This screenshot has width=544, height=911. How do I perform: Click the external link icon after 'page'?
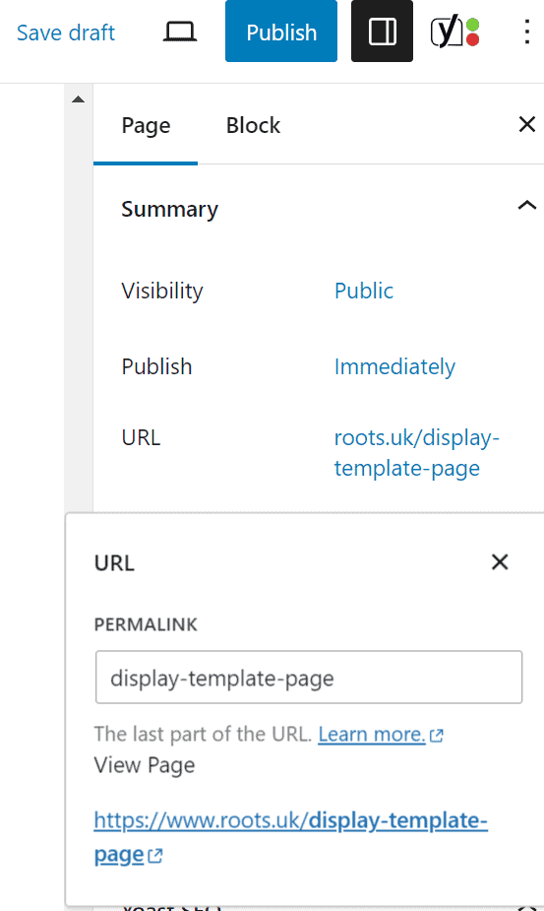click(x=154, y=855)
